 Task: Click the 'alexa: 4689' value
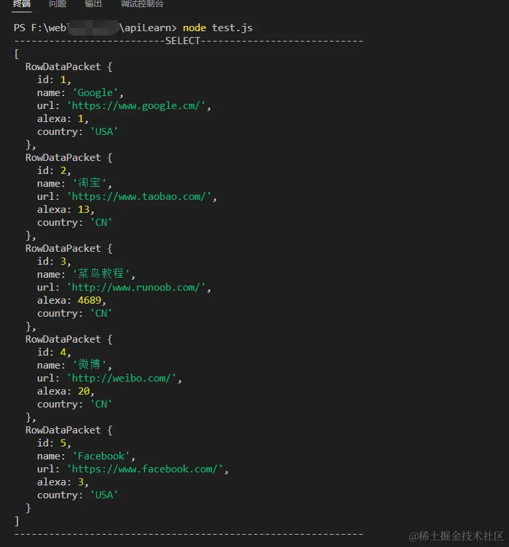pos(89,300)
